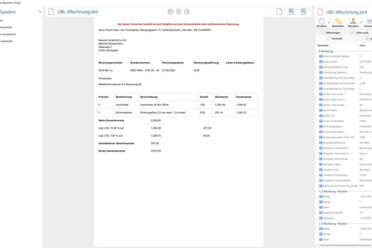Expand the Ansehen dropdown arrow
Image resolution: width=372 pixels, height=248 pixels.
coord(329,23)
